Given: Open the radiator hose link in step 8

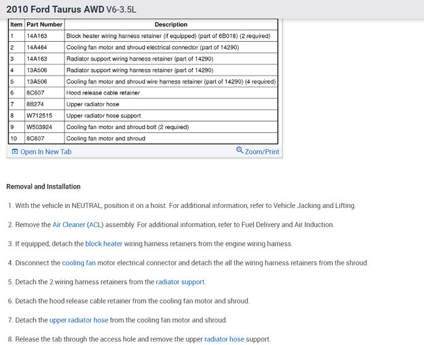Looking at the screenshot, I should pos(224,339).
